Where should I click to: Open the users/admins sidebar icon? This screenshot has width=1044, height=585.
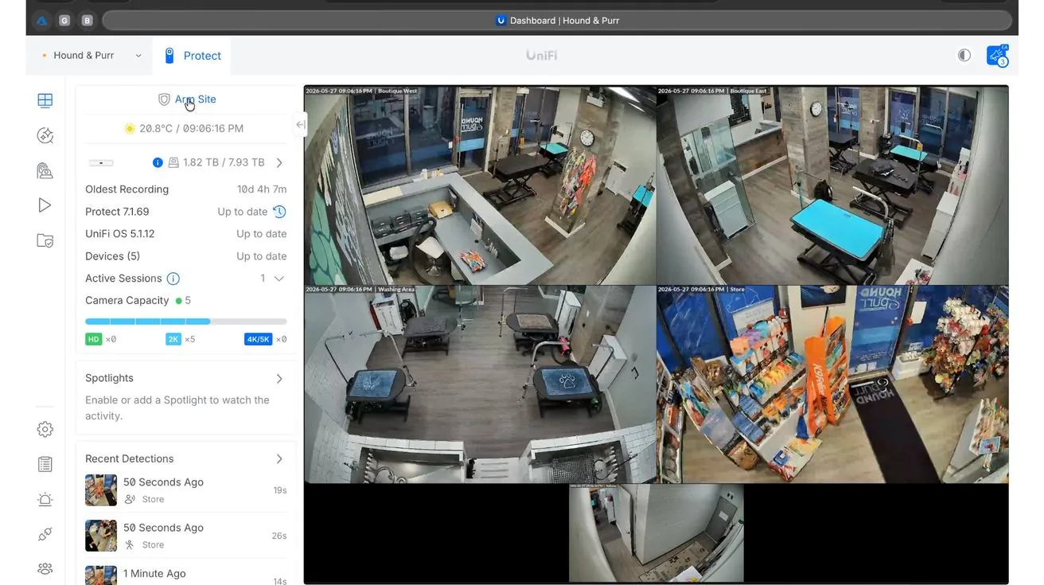pyautogui.click(x=45, y=568)
